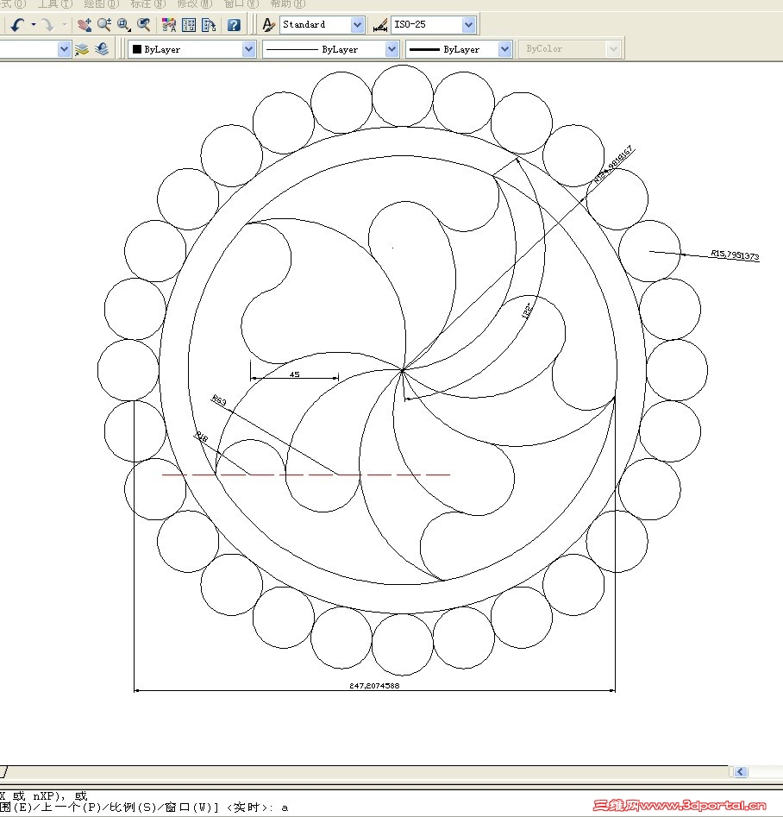Open the 窗口(W) menu

tap(241, 4)
